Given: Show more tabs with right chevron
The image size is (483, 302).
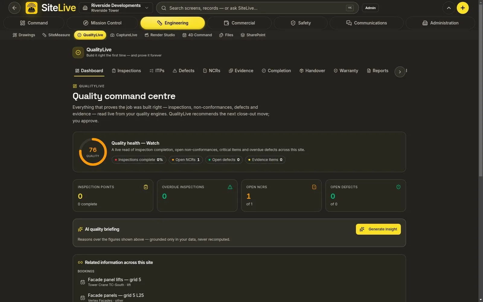Looking at the screenshot, I should pos(400,72).
